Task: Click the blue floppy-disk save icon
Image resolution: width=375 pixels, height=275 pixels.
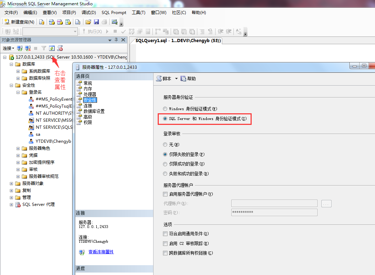Action: [96, 22]
